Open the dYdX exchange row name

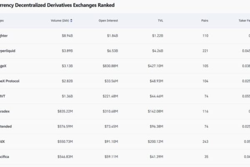point(4,142)
